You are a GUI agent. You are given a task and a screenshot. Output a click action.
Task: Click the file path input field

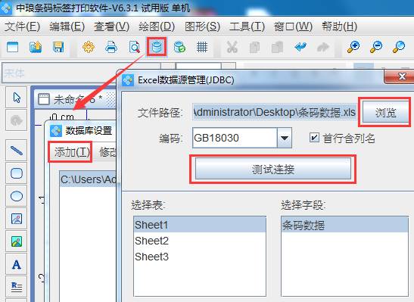pos(275,113)
